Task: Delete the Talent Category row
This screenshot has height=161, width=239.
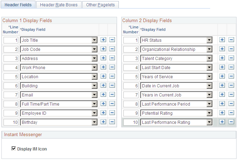Action: pyautogui.click(x=231, y=58)
